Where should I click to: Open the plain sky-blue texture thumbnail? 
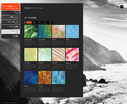coord(72,31)
